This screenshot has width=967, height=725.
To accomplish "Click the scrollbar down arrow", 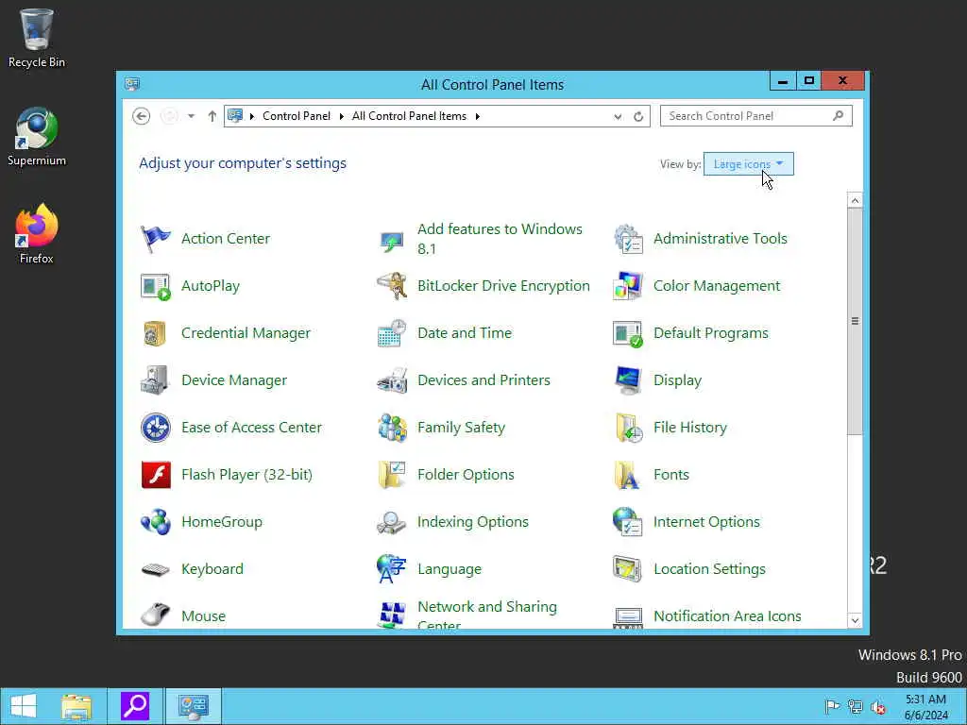I will (855, 620).
